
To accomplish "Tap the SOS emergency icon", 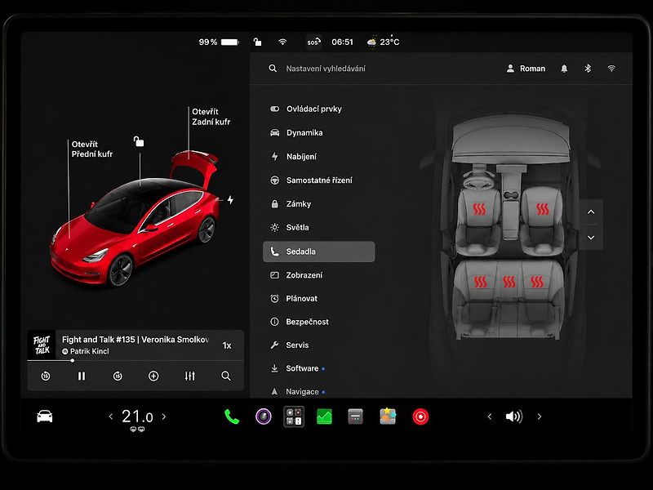I will 313,42.
